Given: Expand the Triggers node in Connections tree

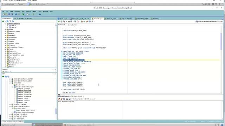Looking at the screenshot, I should pos(6,45).
